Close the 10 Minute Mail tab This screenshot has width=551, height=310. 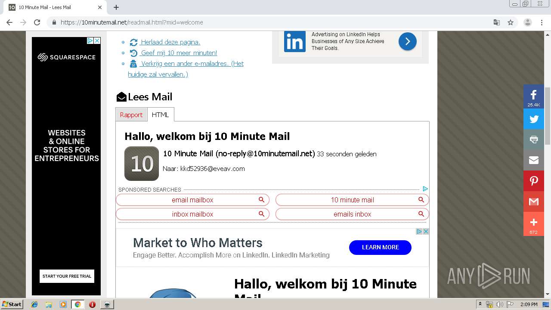pyautogui.click(x=100, y=7)
